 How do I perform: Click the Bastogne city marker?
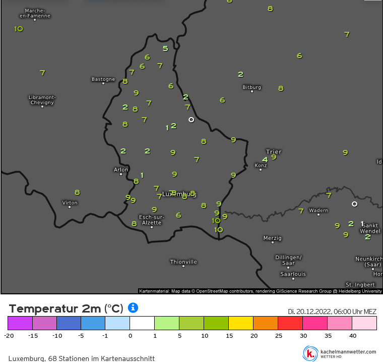point(103,83)
